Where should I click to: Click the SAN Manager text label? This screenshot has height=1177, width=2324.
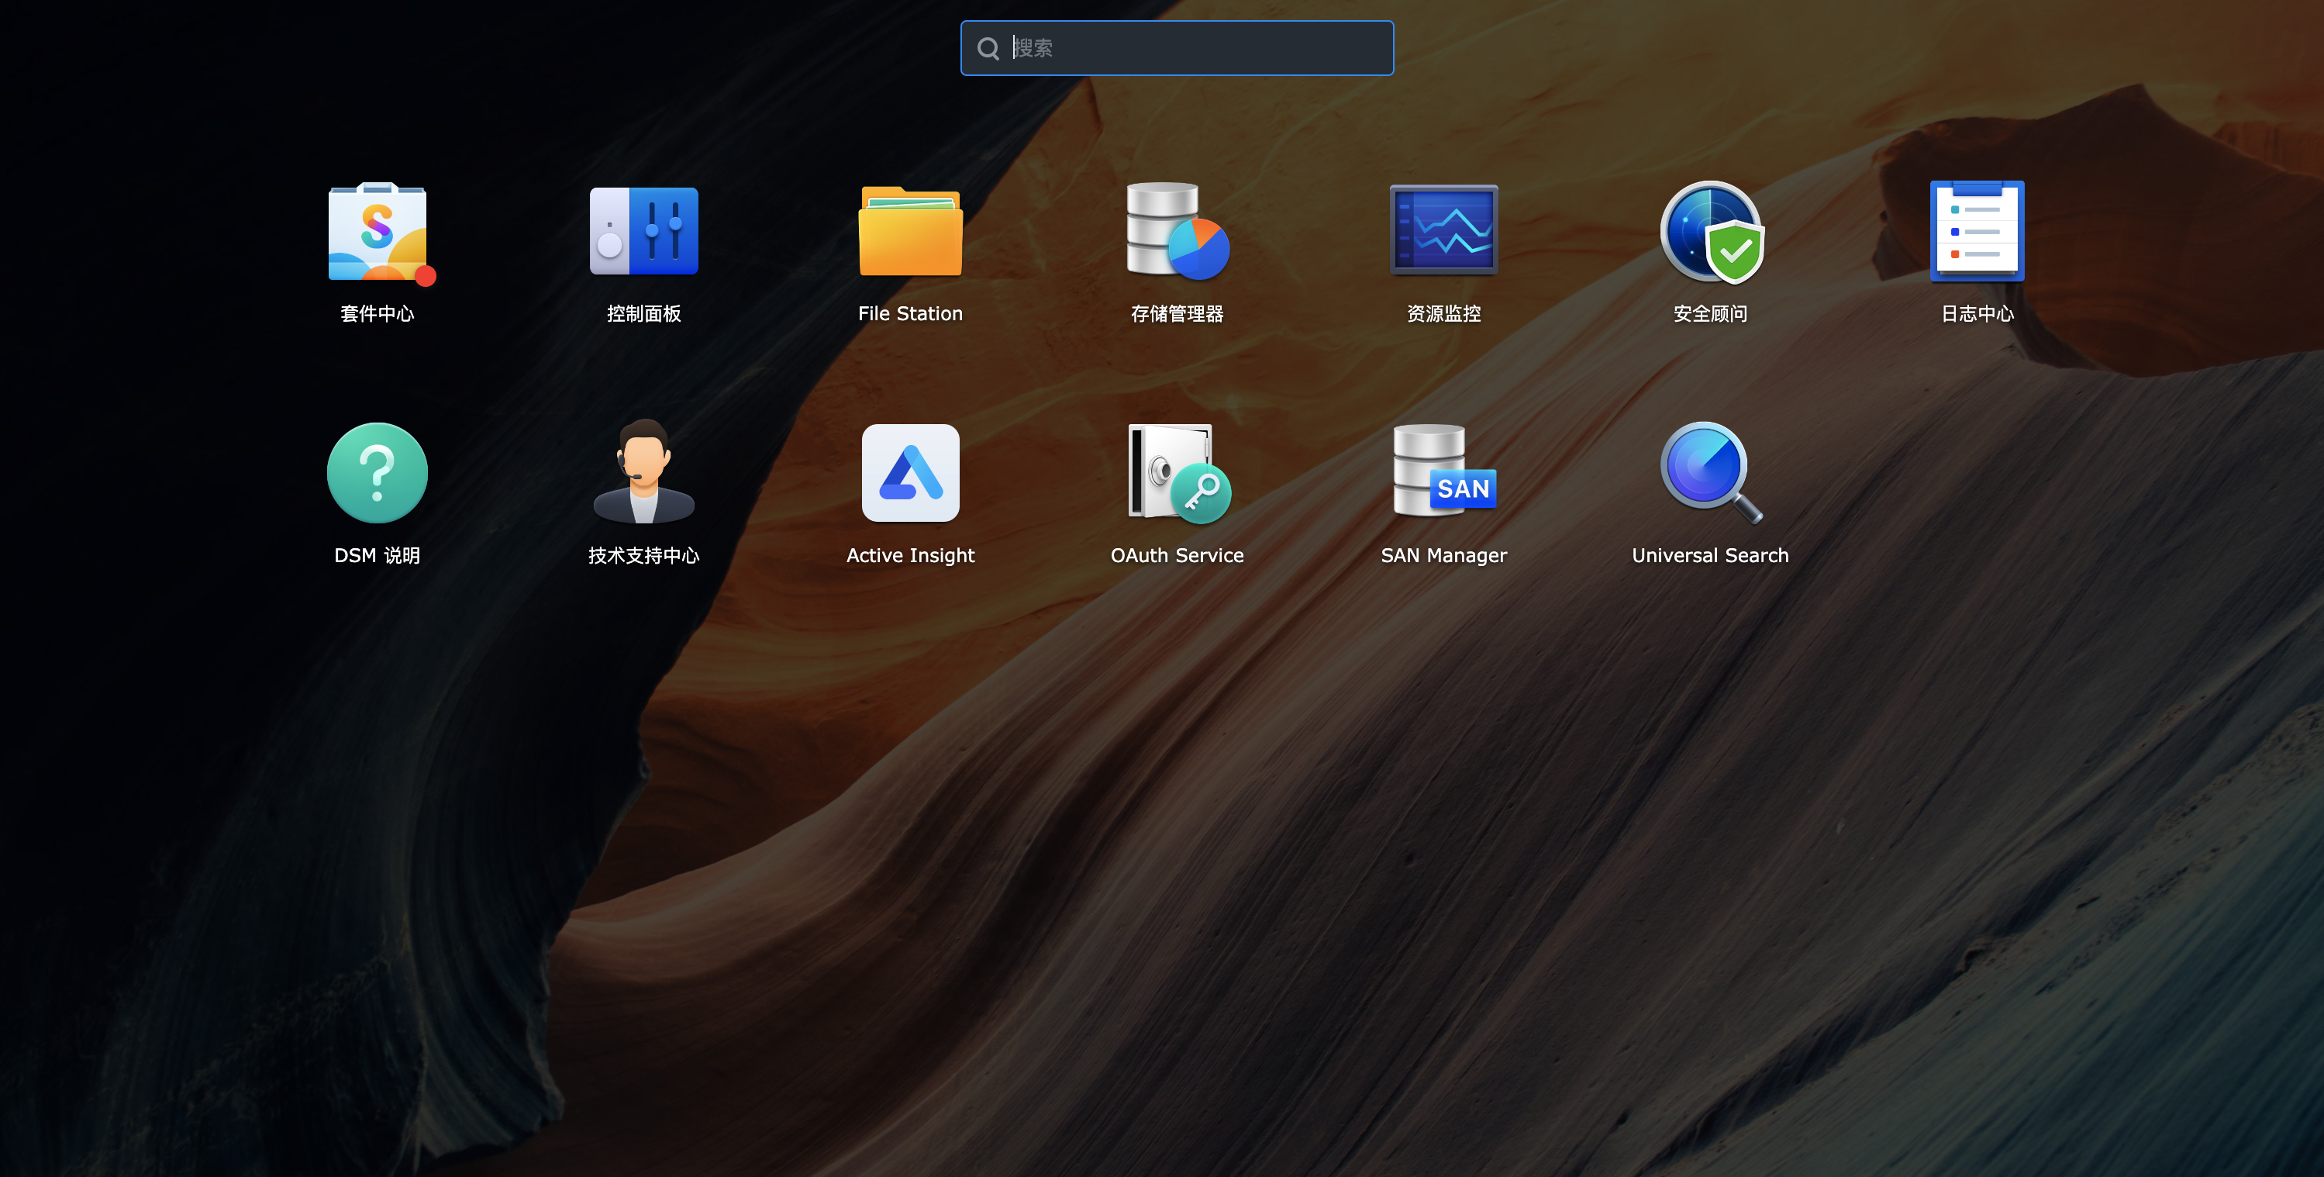coord(1443,555)
